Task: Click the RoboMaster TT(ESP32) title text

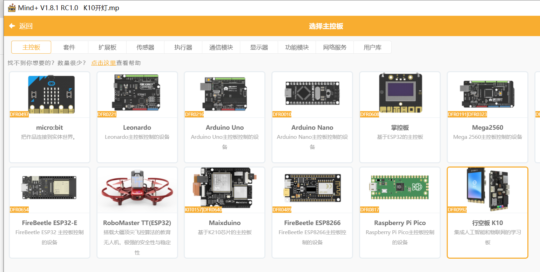Action: (x=137, y=223)
